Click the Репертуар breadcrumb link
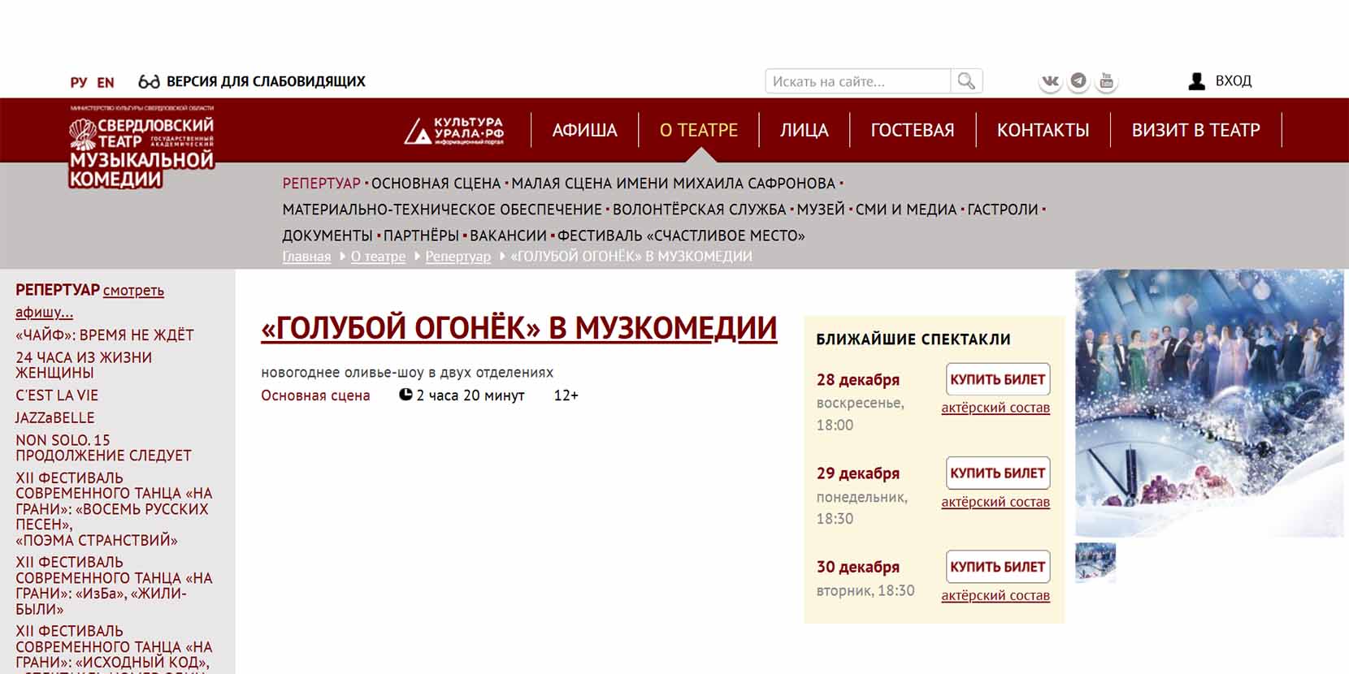 pyautogui.click(x=458, y=257)
